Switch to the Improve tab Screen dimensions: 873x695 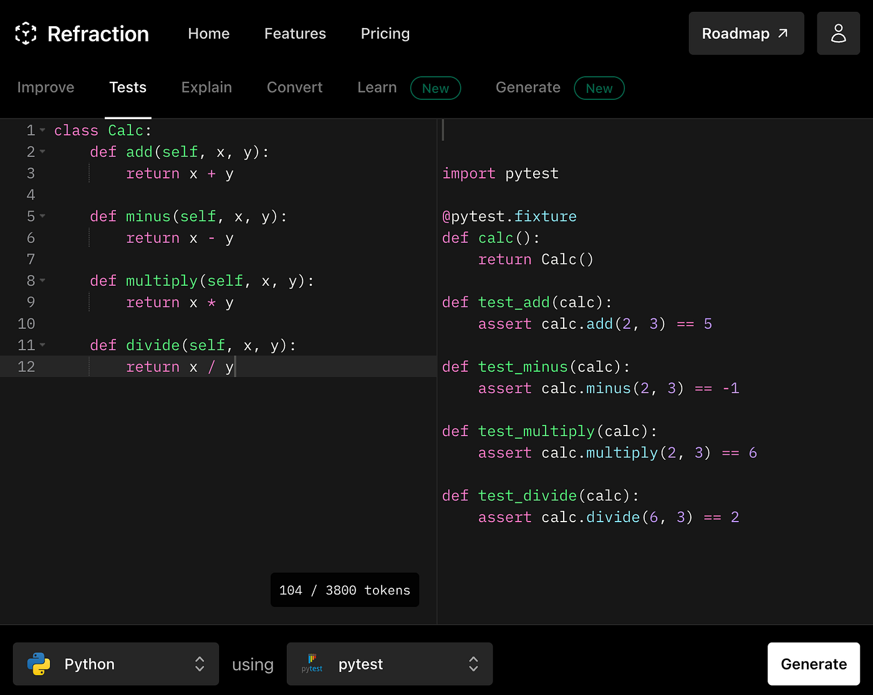click(x=46, y=87)
